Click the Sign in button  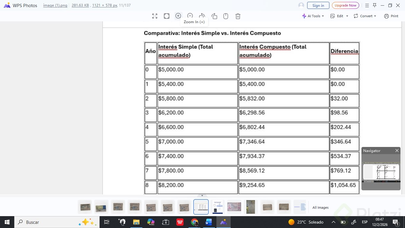tap(318, 5)
